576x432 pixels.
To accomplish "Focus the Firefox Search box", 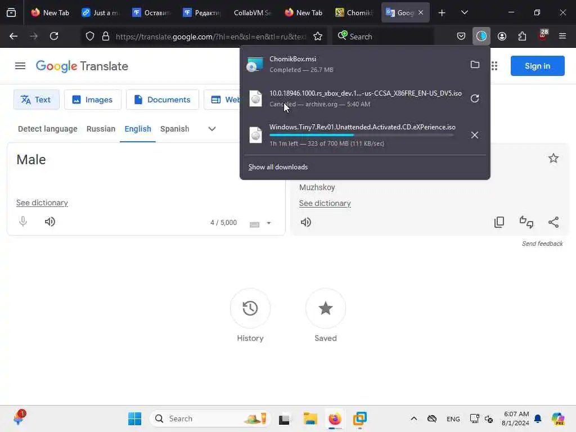I will 383,37.
